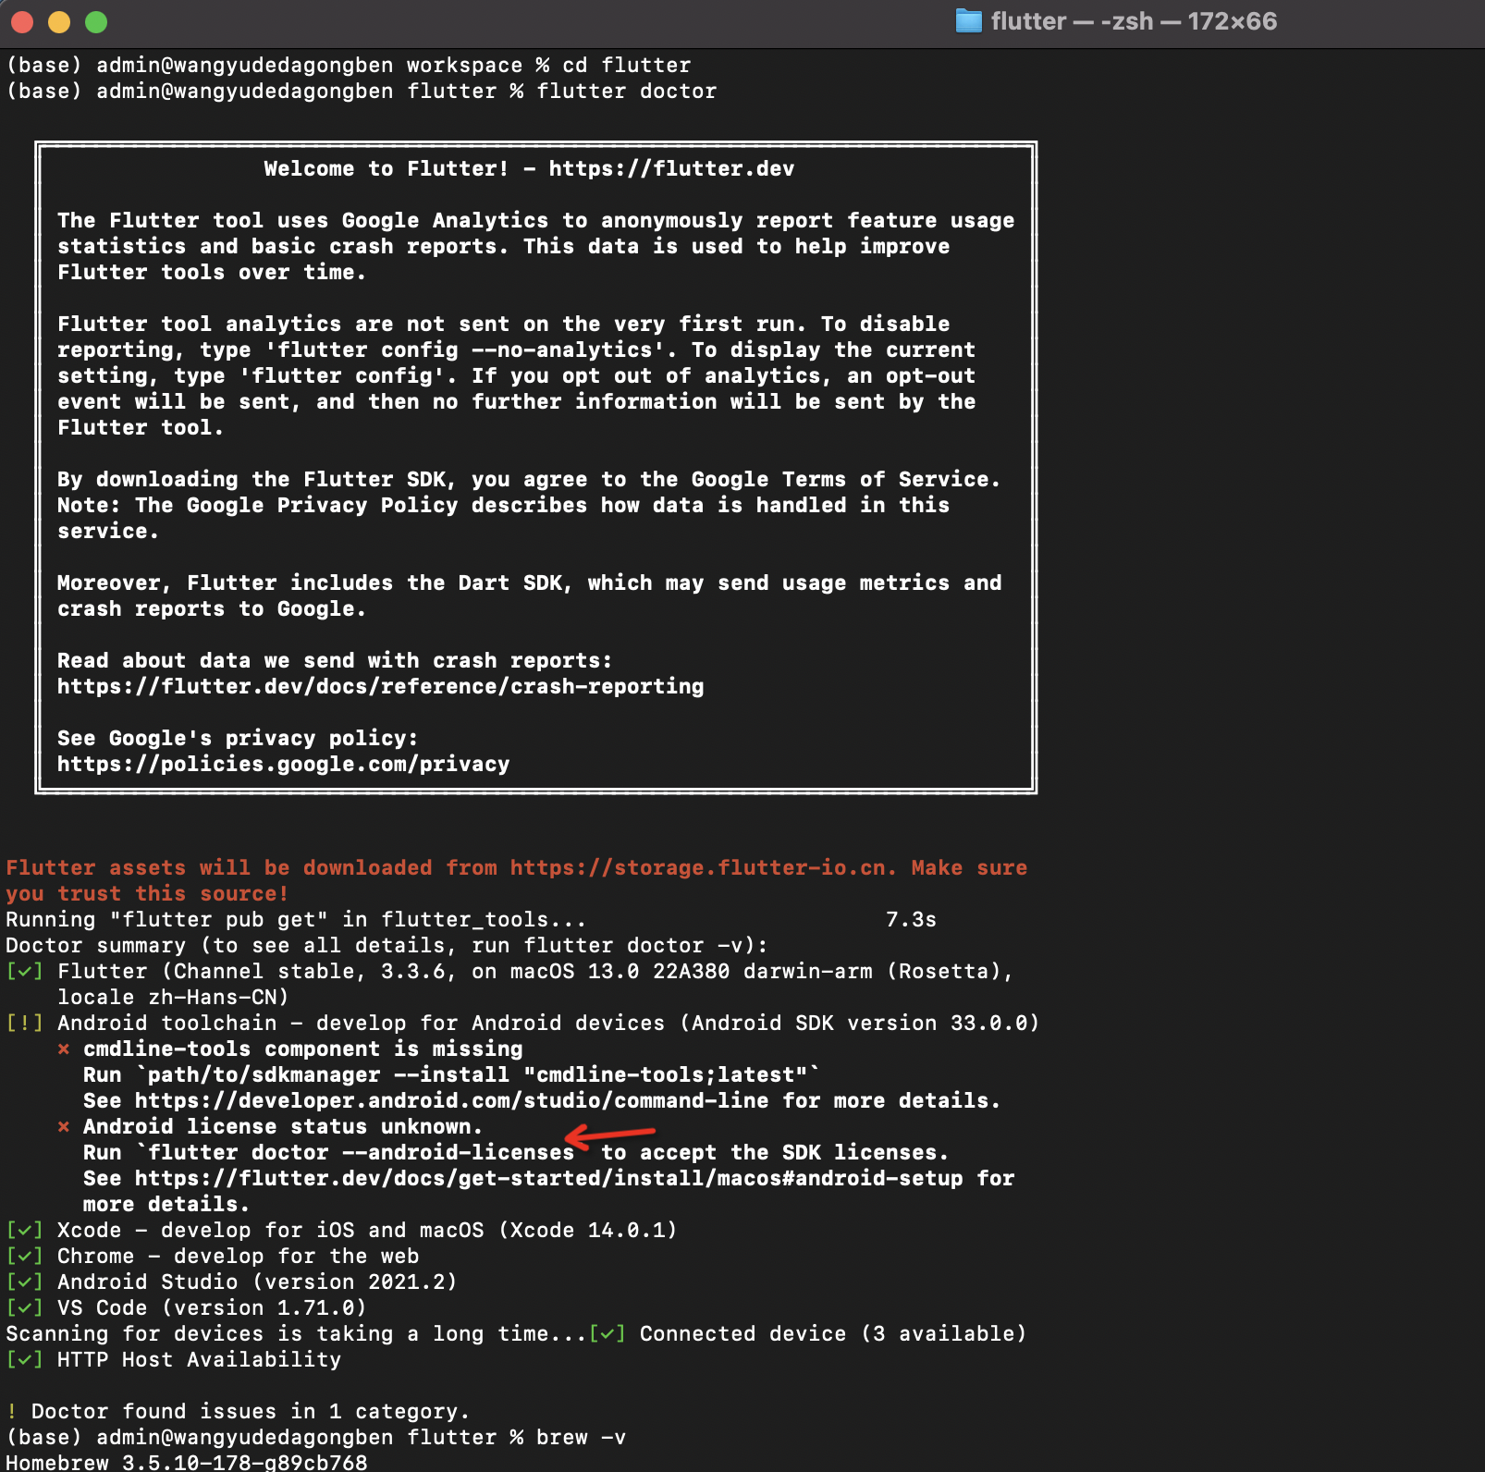
Task: Click 'Connected device (3 available)' text
Action: point(833,1334)
